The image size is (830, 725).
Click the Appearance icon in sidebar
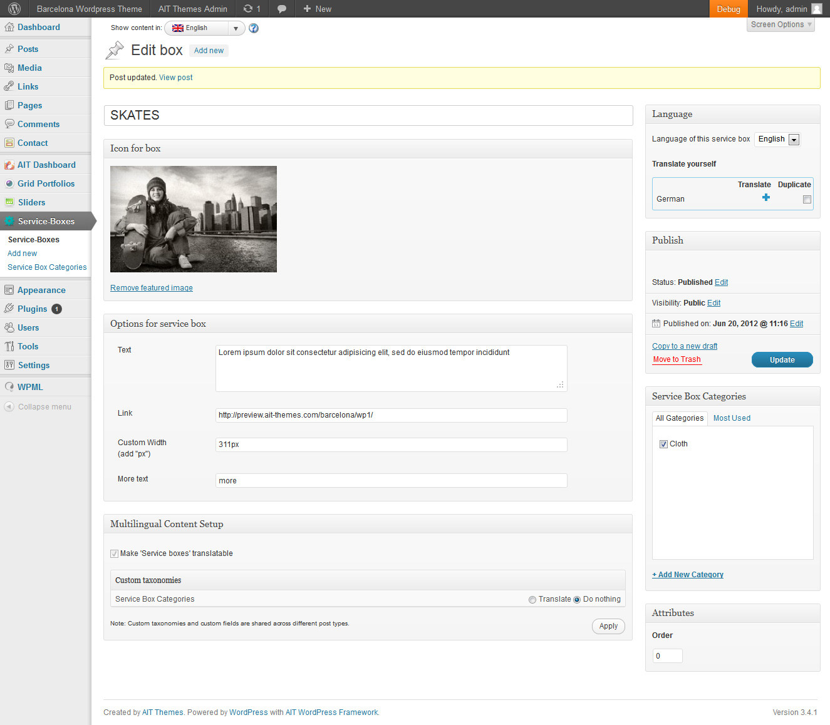(x=9, y=290)
